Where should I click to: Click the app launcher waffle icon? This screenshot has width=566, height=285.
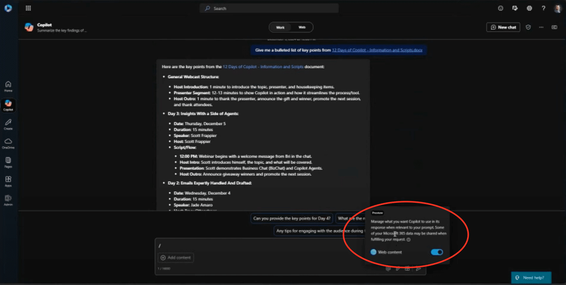pyautogui.click(x=28, y=8)
